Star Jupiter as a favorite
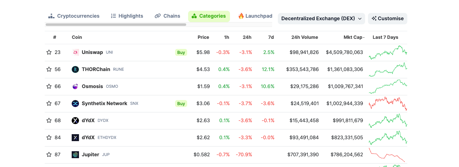The width and height of the screenshot is (459, 167). [x=49, y=155]
